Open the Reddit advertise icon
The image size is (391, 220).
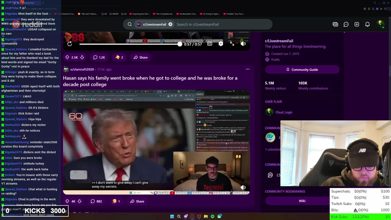click(x=335, y=24)
